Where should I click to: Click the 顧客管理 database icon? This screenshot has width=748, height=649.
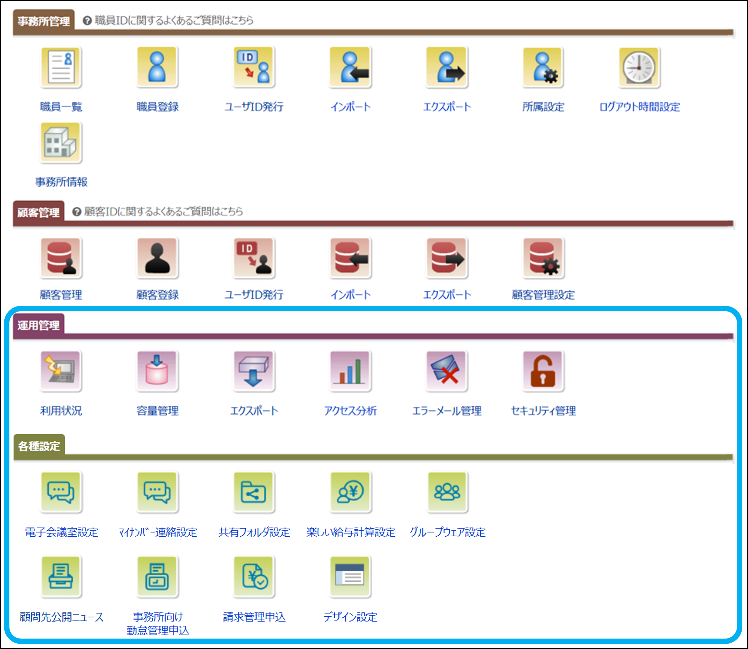[x=61, y=258]
